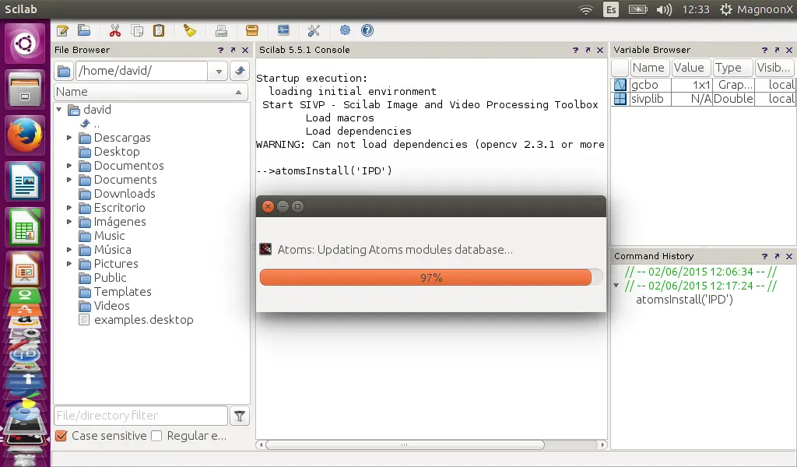Expand the Música folder

coord(69,250)
